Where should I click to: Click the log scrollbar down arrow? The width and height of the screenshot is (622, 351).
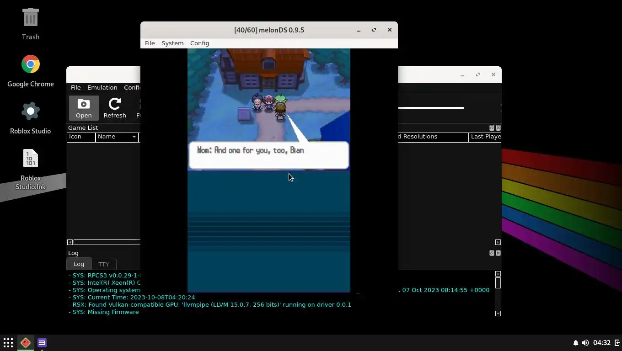coord(498,314)
